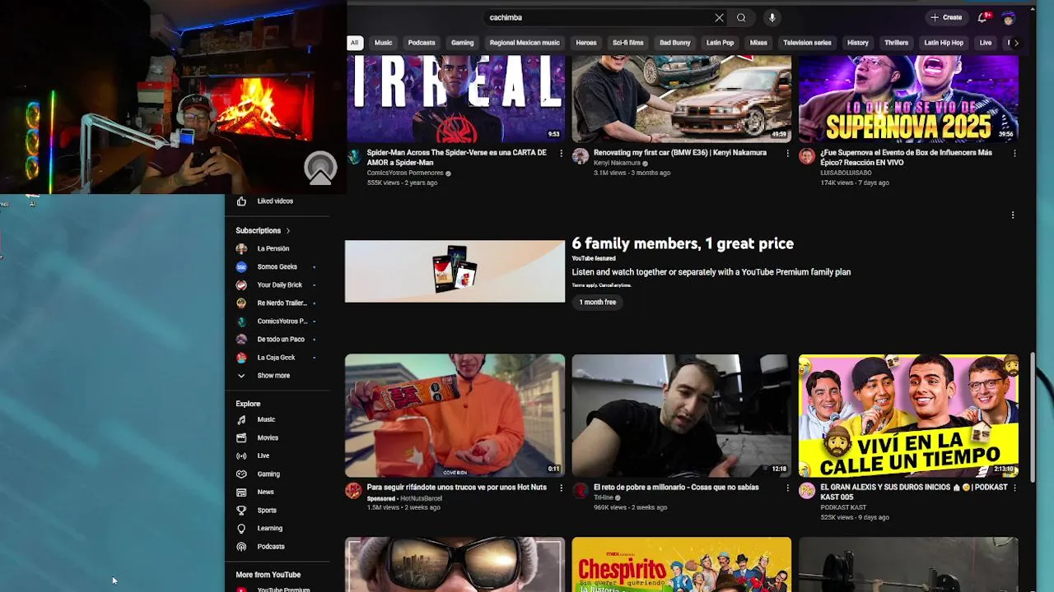The height and width of the screenshot is (592, 1054).
Task: Open the ComicsYotros subscription in the sidebar
Action: (x=281, y=321)
